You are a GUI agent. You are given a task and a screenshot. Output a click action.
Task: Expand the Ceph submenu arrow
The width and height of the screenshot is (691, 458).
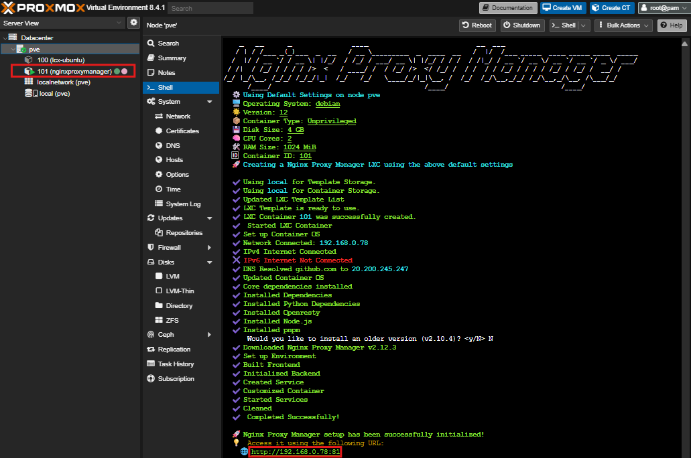(209, 335)
